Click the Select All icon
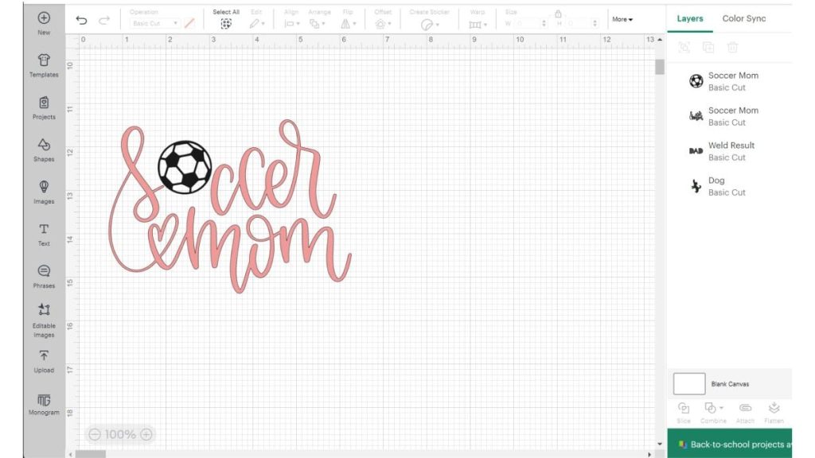 225,23
